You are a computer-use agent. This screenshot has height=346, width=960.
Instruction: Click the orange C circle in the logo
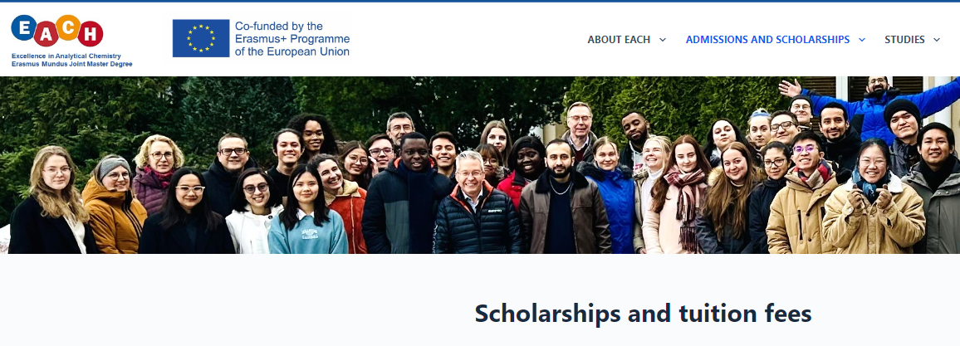coord(70,28)
